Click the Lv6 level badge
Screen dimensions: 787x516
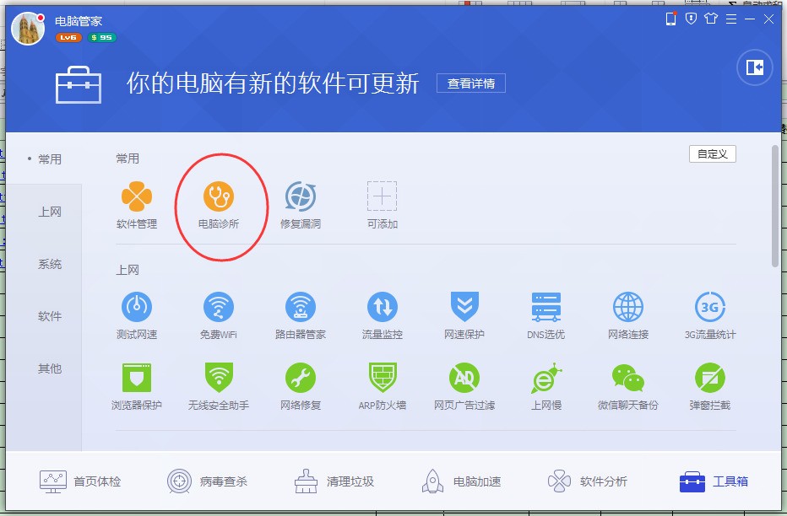[x=68, y=38]
